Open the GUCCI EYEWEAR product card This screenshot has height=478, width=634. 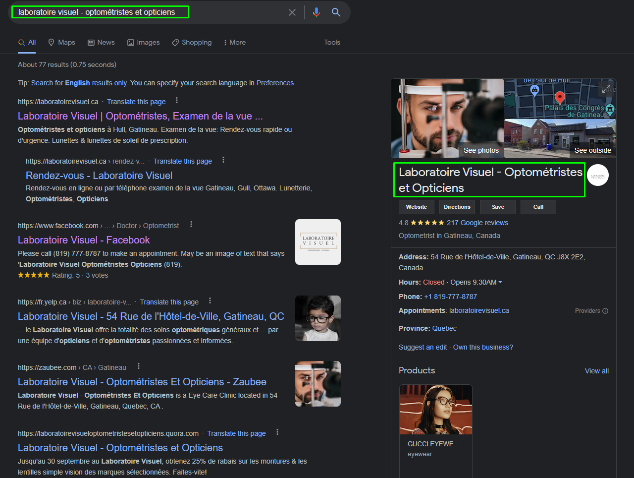tap(436, 431)
